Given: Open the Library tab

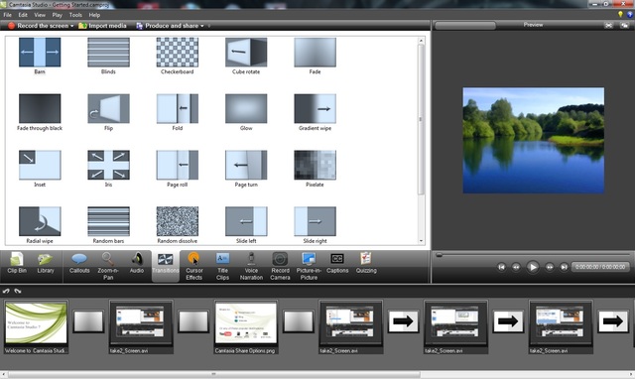Looking at the screenshot, I should (x=46, y=263).
